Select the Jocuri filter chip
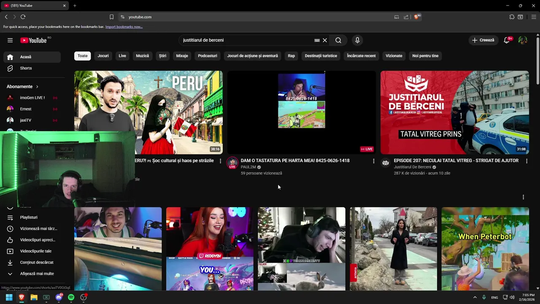Viewport: 540px width, 304px height. pos(103,56)
